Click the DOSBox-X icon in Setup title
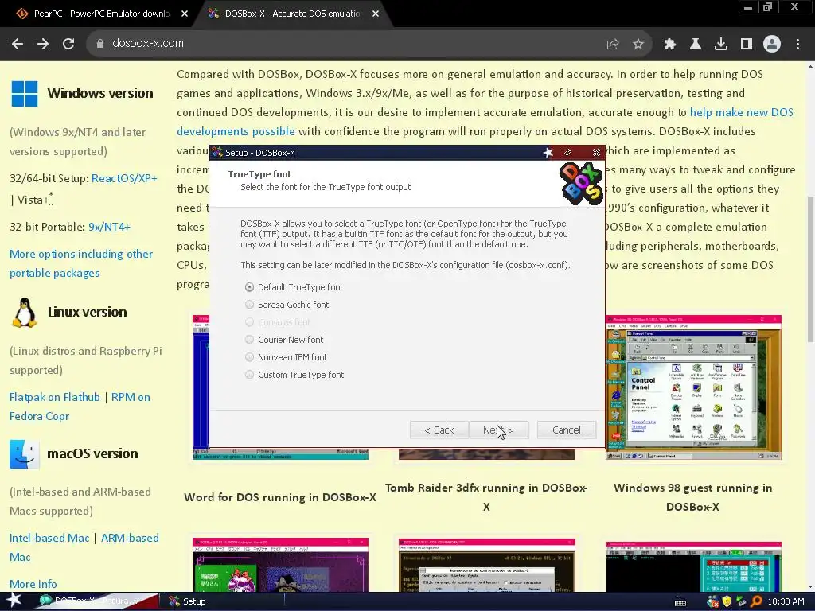Screen dimensions: 815x611 [217, 153]
